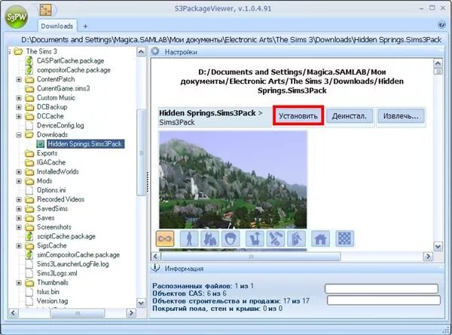Click the upper progress bar in Информация
The height and width of the screenshot is (335, 452).
pyautogui.click(x=381, y=288)
